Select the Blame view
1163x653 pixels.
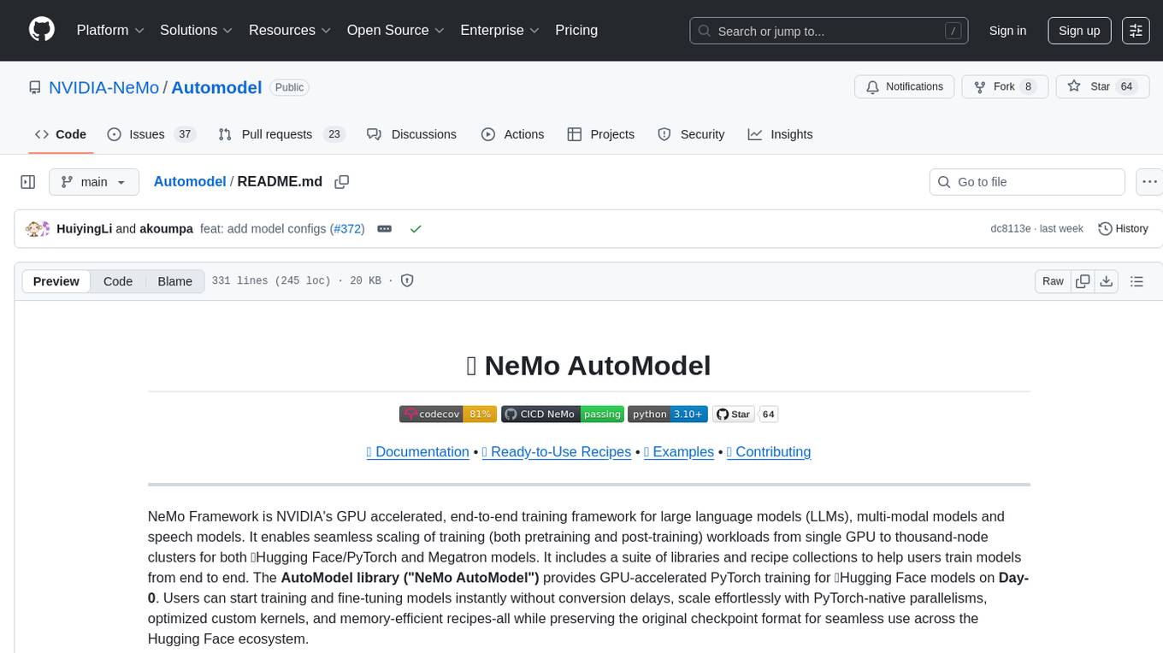coord(175,281)
